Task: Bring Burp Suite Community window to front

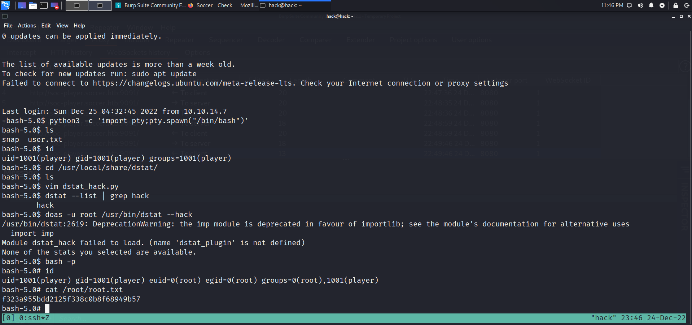Action: tap(150, 5)
